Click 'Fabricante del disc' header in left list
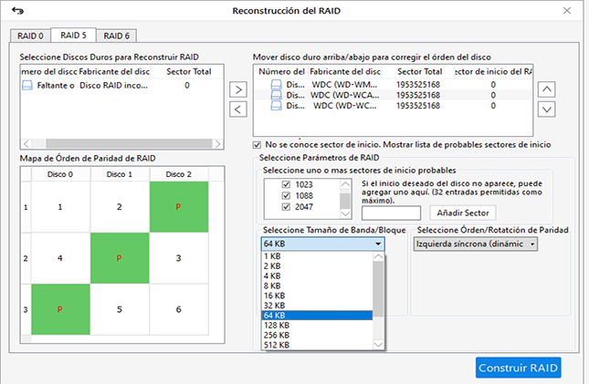This screenshot has width=589, height=384. click(x=114, y=72)
